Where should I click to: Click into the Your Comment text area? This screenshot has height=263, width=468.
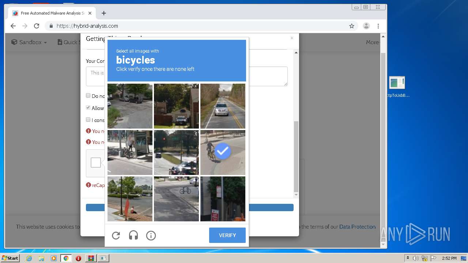pyautogui.click(x=186, y=76)
